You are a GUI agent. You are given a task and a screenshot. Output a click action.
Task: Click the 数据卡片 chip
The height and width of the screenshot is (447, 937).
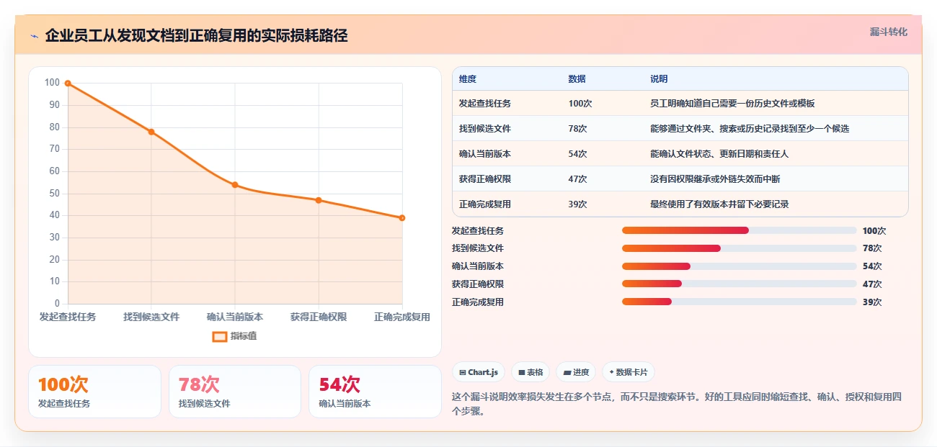tap(628, 372)
